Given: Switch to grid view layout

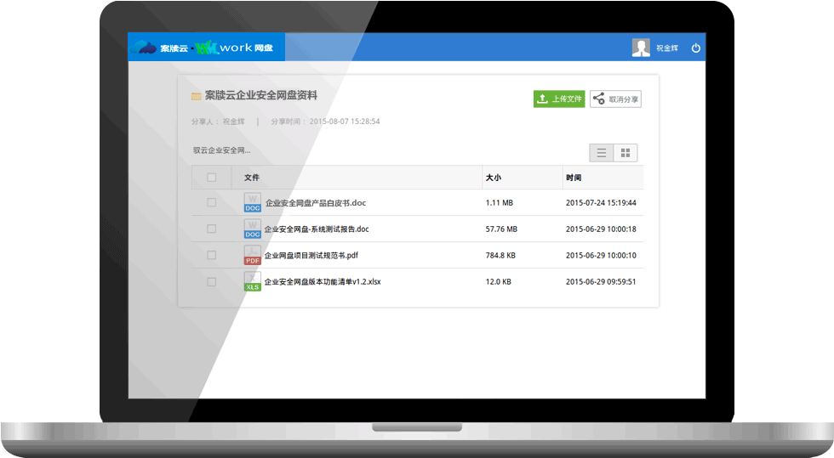Looking at the screenshot, I should (x=625, y=153).
